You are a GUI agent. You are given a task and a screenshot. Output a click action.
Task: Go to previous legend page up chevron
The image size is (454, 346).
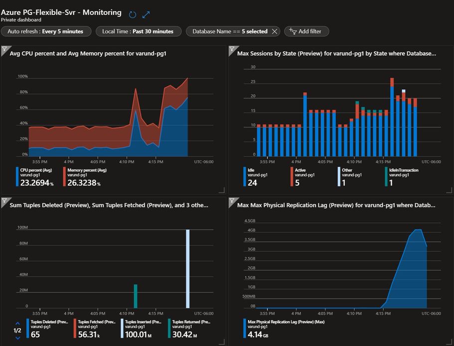coord(17,324)
